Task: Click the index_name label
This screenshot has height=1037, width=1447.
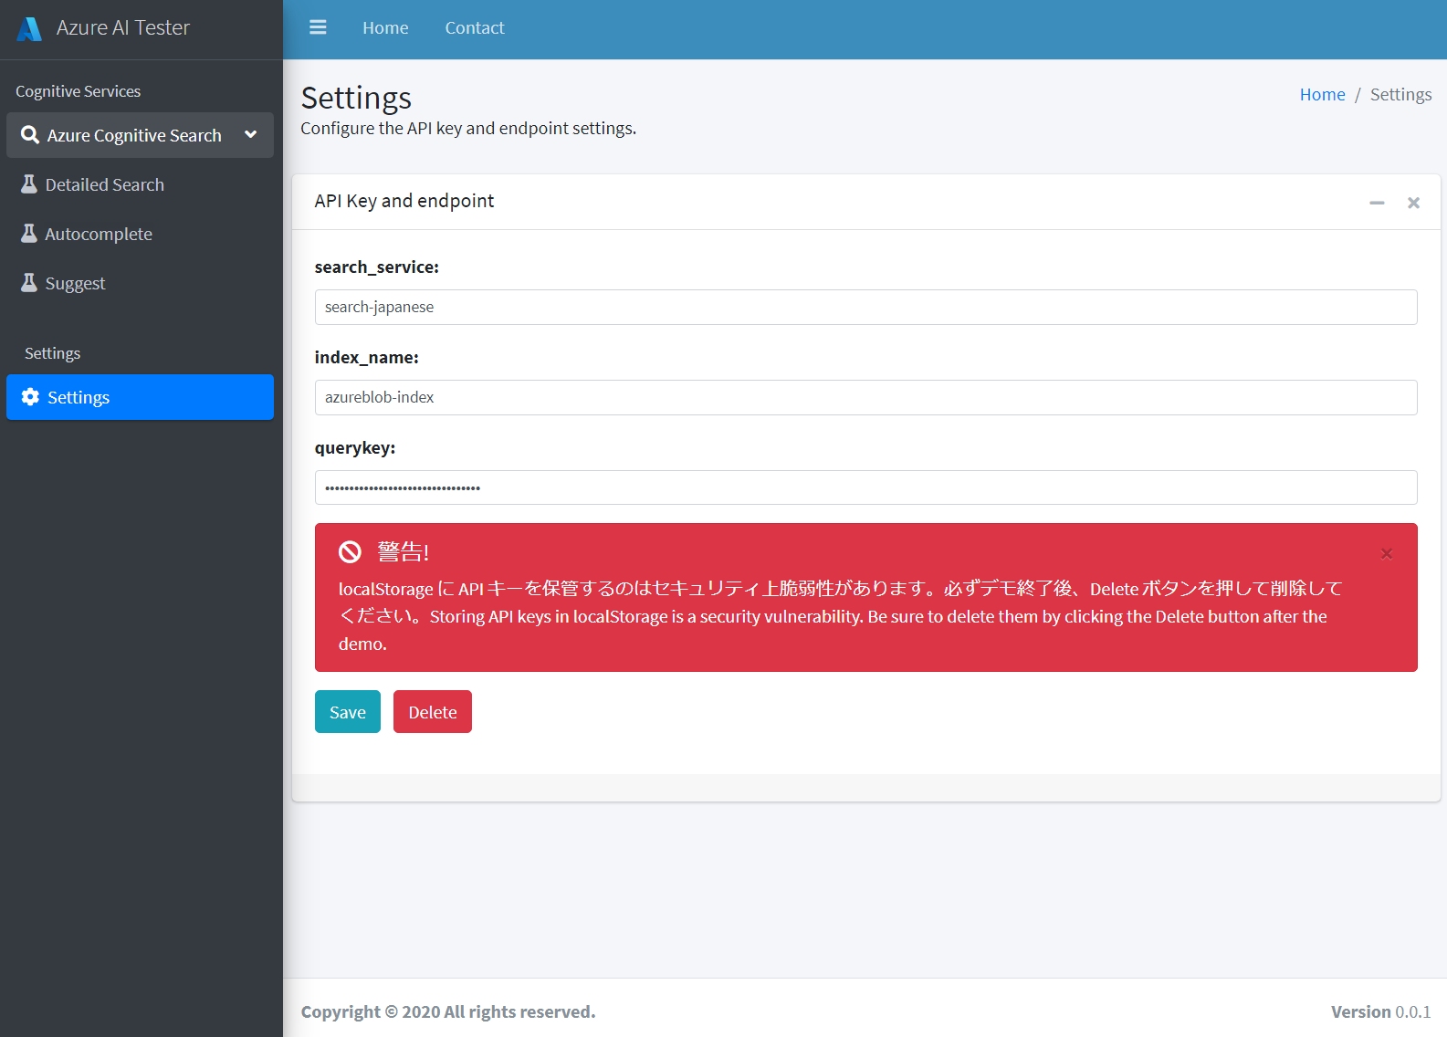Action: point(367,357)
